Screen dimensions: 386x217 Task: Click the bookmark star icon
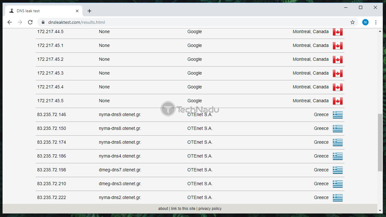click(353, 22)
